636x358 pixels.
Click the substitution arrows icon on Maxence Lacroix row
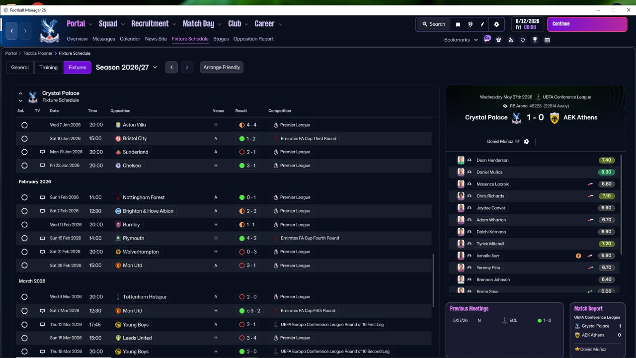(x=591, y=184)
